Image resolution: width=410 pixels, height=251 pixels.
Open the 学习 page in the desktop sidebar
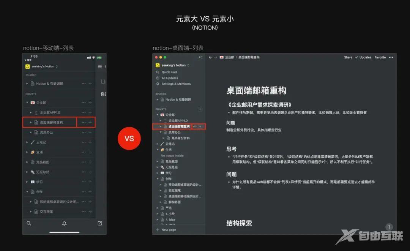click(x=169, y=173)
